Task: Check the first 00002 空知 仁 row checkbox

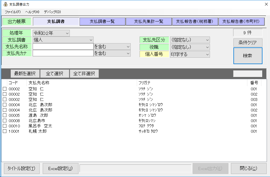Action: click(4, 89)
